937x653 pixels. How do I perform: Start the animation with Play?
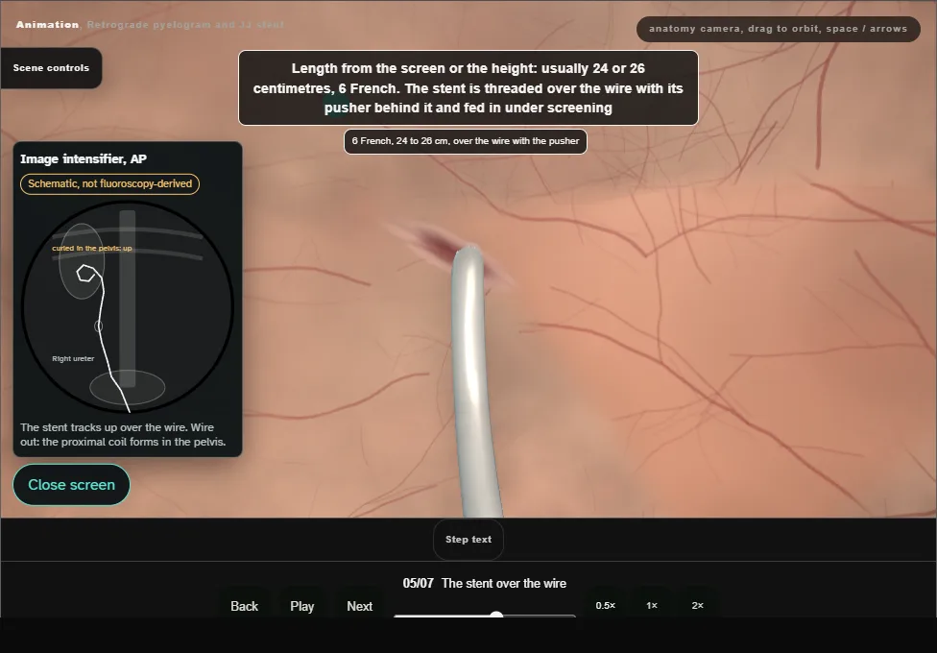[301, 606]
